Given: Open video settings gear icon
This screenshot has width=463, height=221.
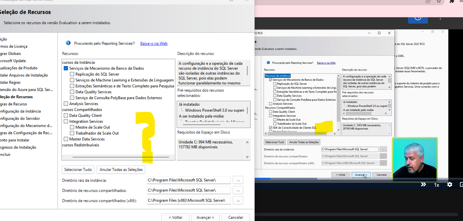Looking at the screenshot, I should click(x=450, y=185).
